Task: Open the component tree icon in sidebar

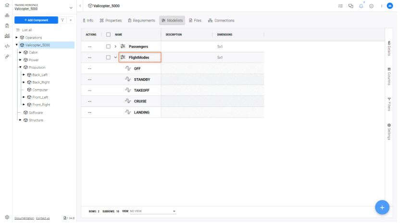Action: point(7,15)
